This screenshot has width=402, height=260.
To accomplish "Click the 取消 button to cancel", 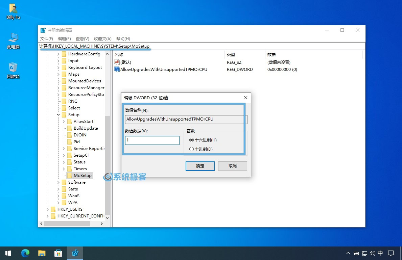I will [232, 166].
